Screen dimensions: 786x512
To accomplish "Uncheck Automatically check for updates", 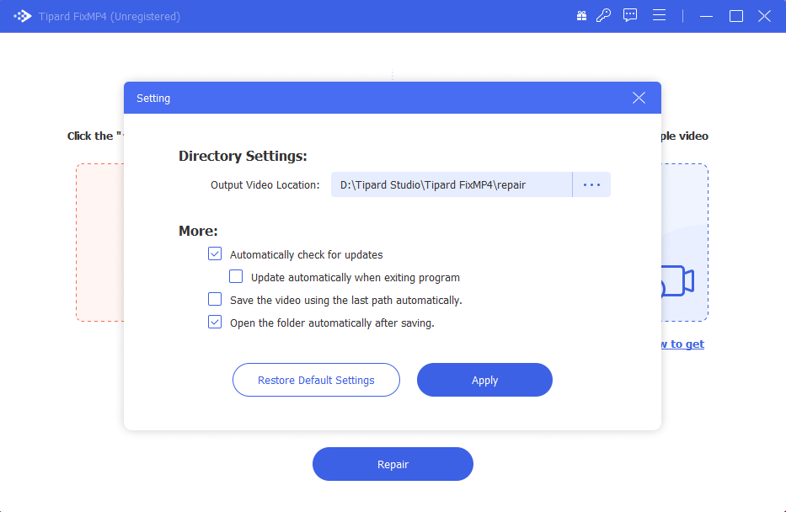I will (215, 254).
